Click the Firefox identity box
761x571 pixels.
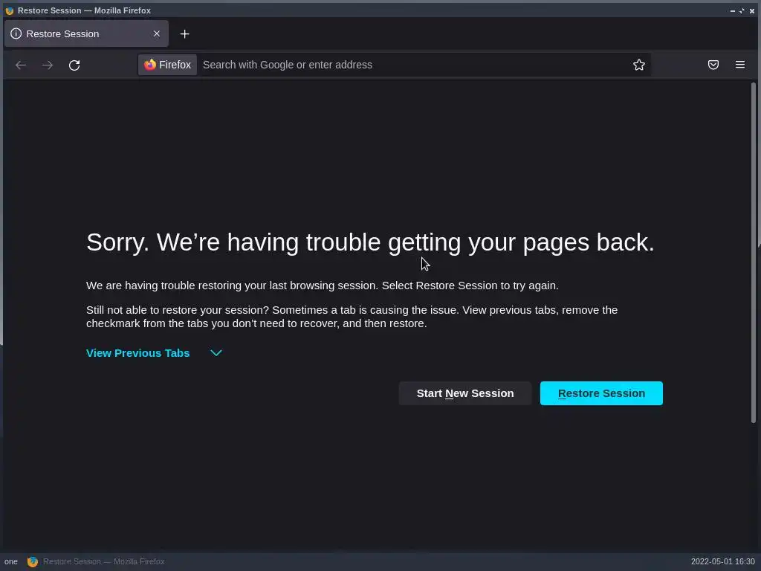[167, 65]
